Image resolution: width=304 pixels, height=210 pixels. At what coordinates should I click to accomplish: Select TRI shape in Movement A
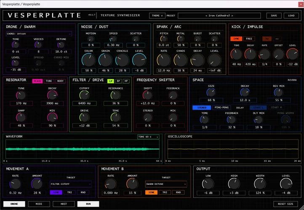point(69,192)
